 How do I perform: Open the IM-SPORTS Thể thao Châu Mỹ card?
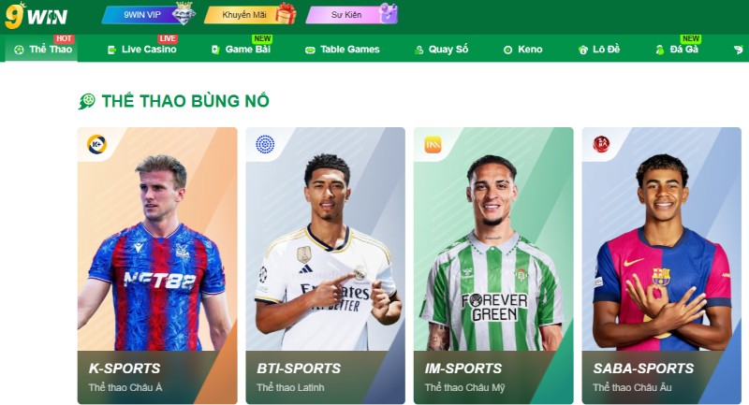point(493,266)
